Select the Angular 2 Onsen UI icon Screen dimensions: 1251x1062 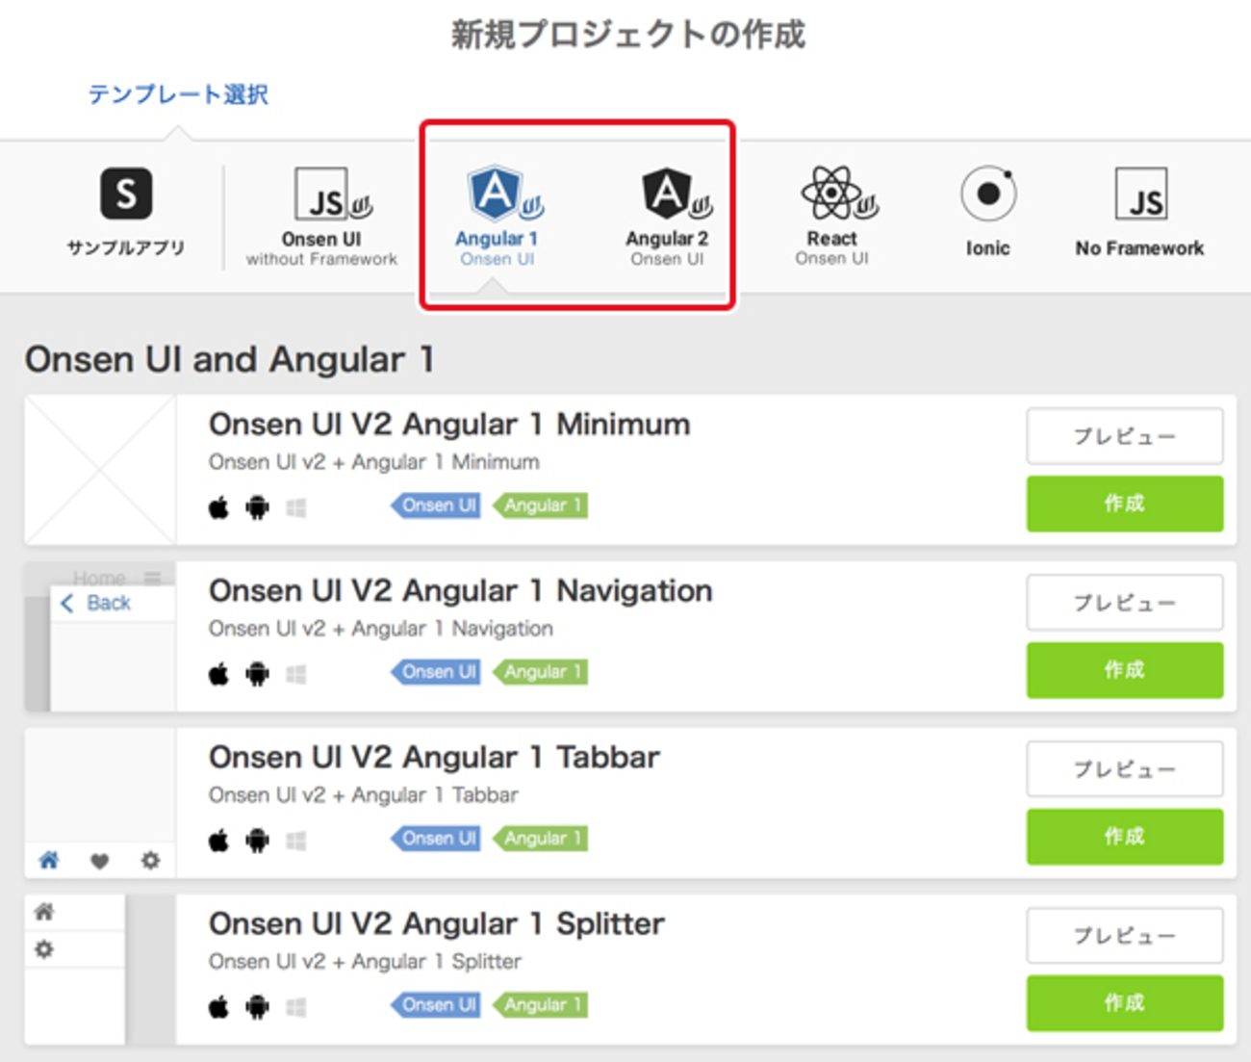point(668,195)
